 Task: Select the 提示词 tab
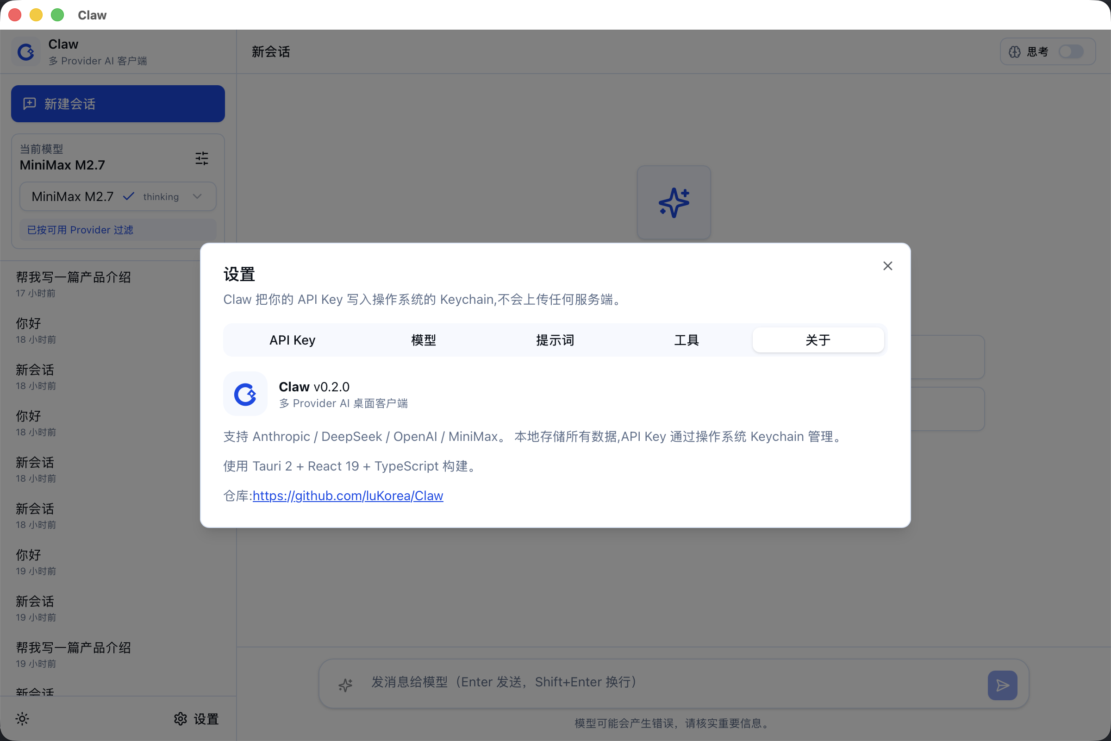point(555,340)
